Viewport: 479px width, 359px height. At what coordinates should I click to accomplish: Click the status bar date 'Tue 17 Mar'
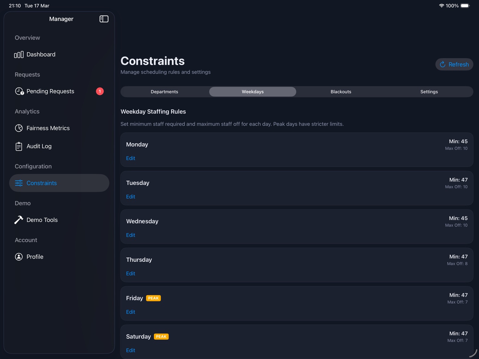coord(37,6)
